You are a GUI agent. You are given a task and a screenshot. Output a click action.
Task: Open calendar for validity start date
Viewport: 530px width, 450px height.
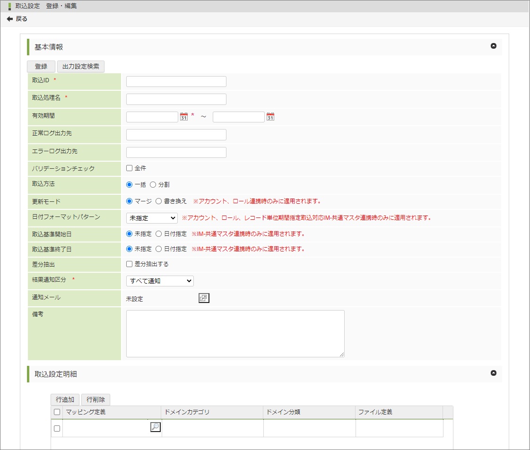coord(184,117)
